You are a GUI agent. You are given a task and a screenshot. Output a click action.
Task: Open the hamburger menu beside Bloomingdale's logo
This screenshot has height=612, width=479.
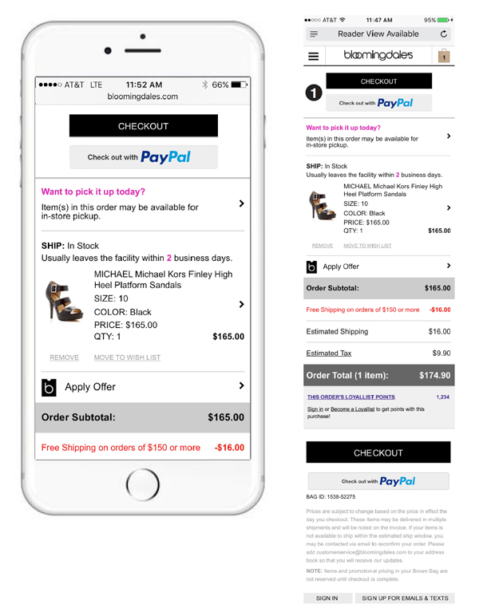(x=314, y=56)
